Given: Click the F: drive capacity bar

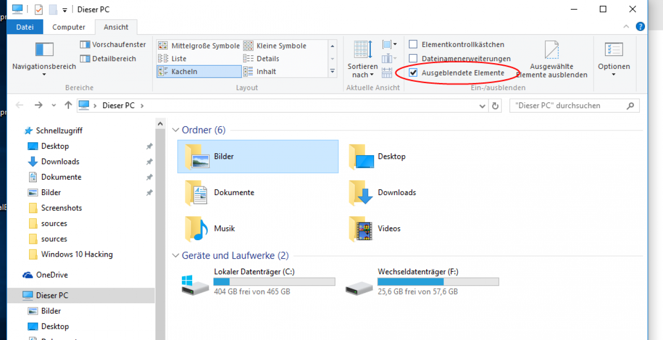Looking at the screenshot, I should pos(438,282).
